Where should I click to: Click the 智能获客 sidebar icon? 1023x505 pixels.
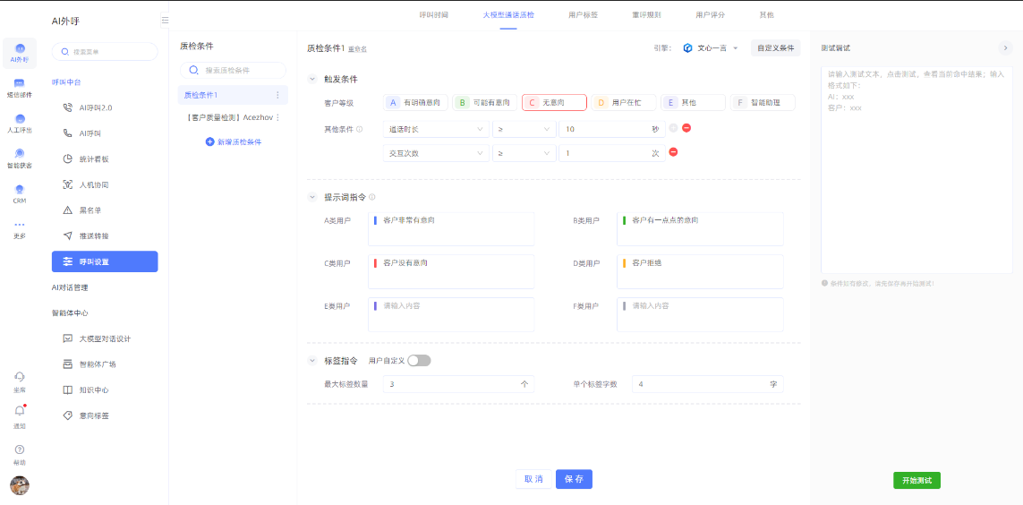pos(19,158)
